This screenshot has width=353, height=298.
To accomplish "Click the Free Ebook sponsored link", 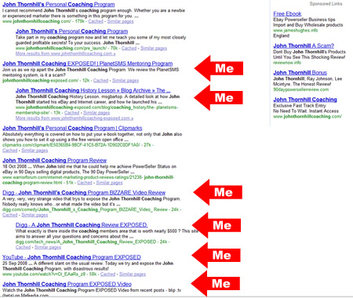I will [x=287, y=14].
